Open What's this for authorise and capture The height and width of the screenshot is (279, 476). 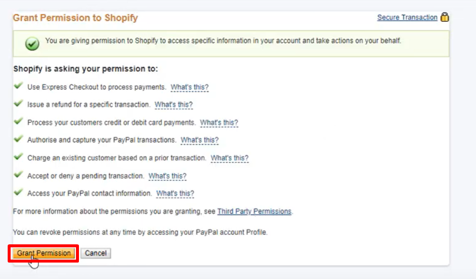pyautogui.click(x=200, y=140)
